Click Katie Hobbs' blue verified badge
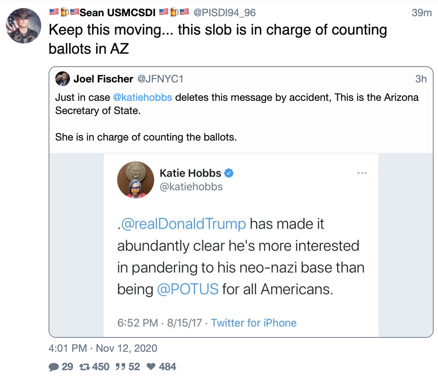The height and width of the screenshot is (379, 438). click(229, 173)
